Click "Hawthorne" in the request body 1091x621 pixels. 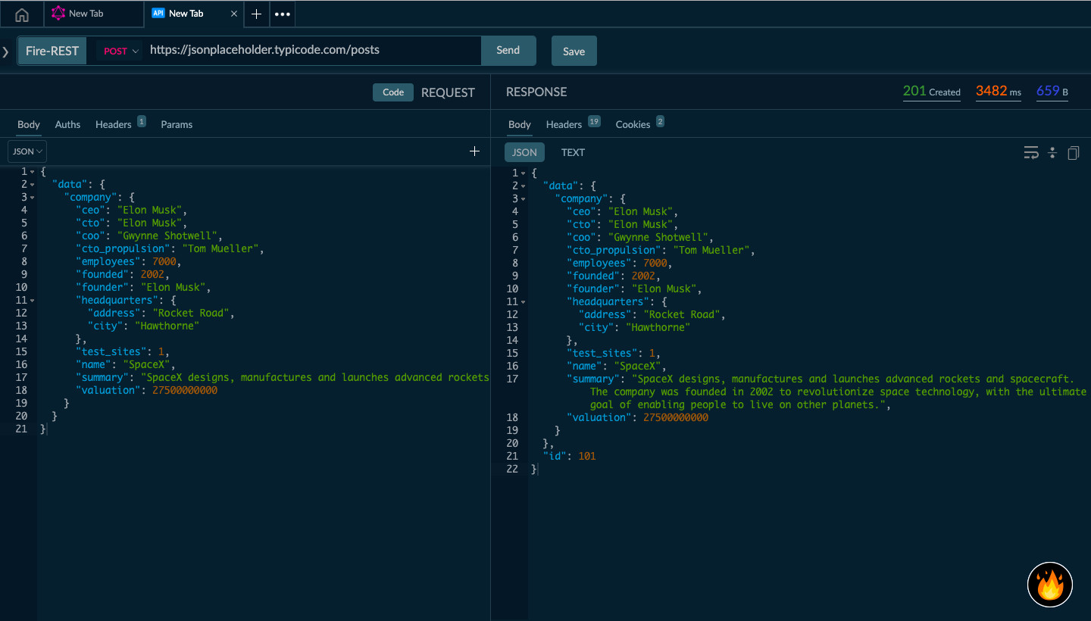(x=167, y=326)
